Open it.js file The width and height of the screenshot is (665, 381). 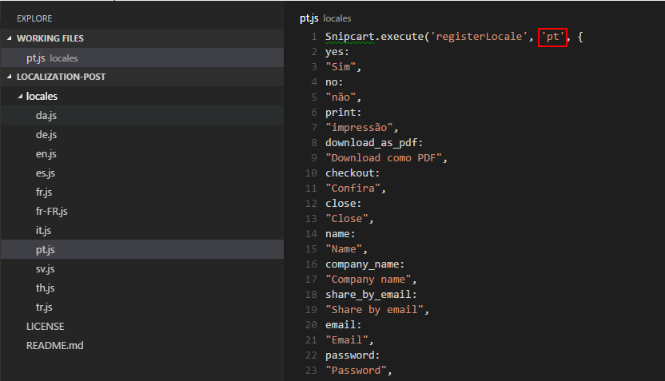pyautogui.click(x=142, y=230)
